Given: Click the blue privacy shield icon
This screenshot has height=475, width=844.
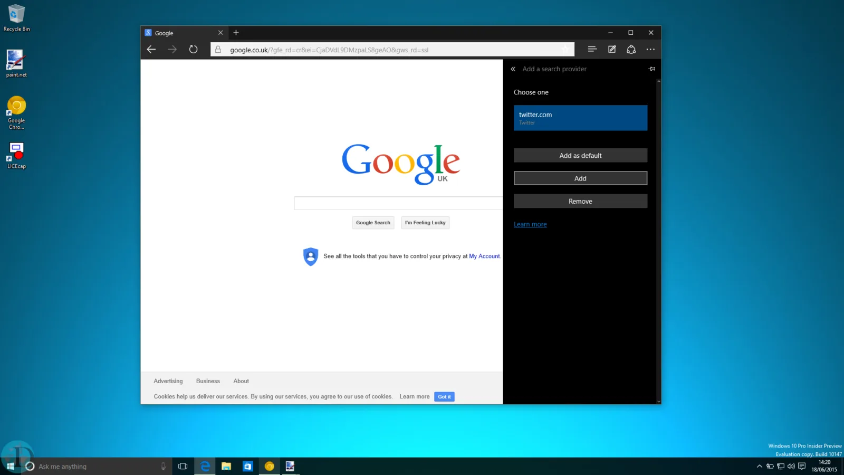Looking at the screenshot, I should pos(311,256).
